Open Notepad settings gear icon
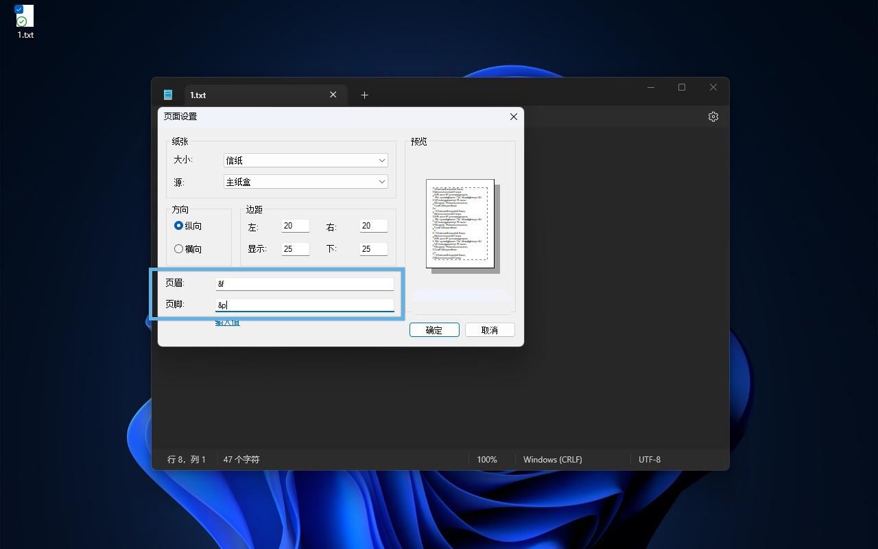Image resolution: width=878 pixels, height=549 pixels. pos(713,117)
